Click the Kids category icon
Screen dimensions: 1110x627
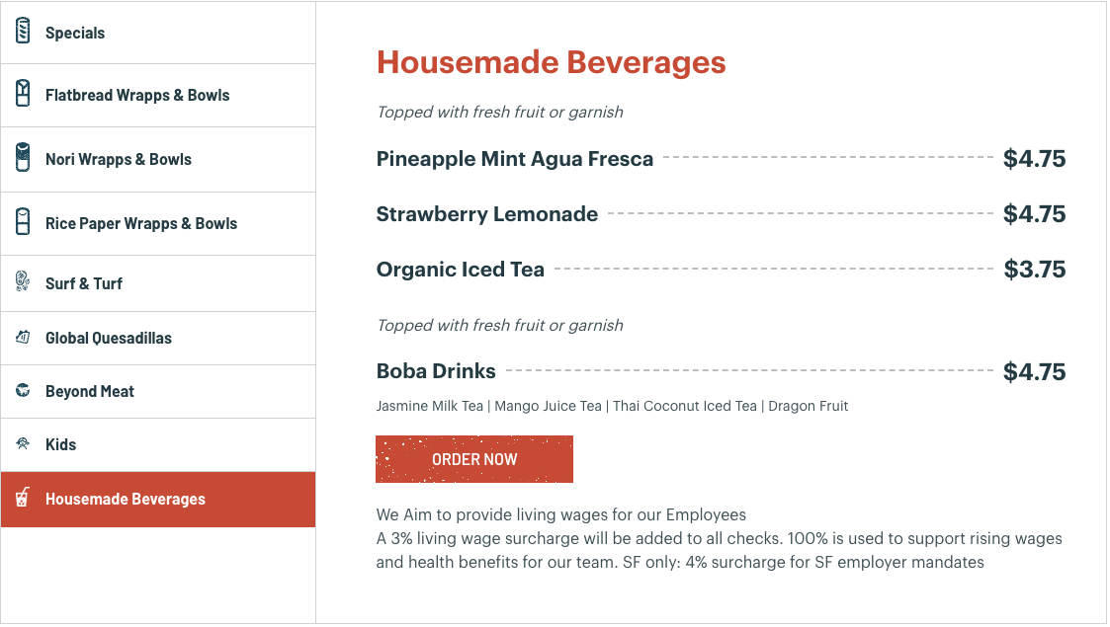pos(23,444)
